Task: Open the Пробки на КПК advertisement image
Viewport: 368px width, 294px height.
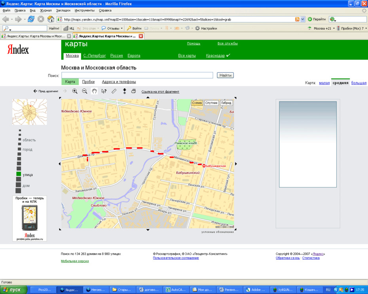Action: [30, 218]
